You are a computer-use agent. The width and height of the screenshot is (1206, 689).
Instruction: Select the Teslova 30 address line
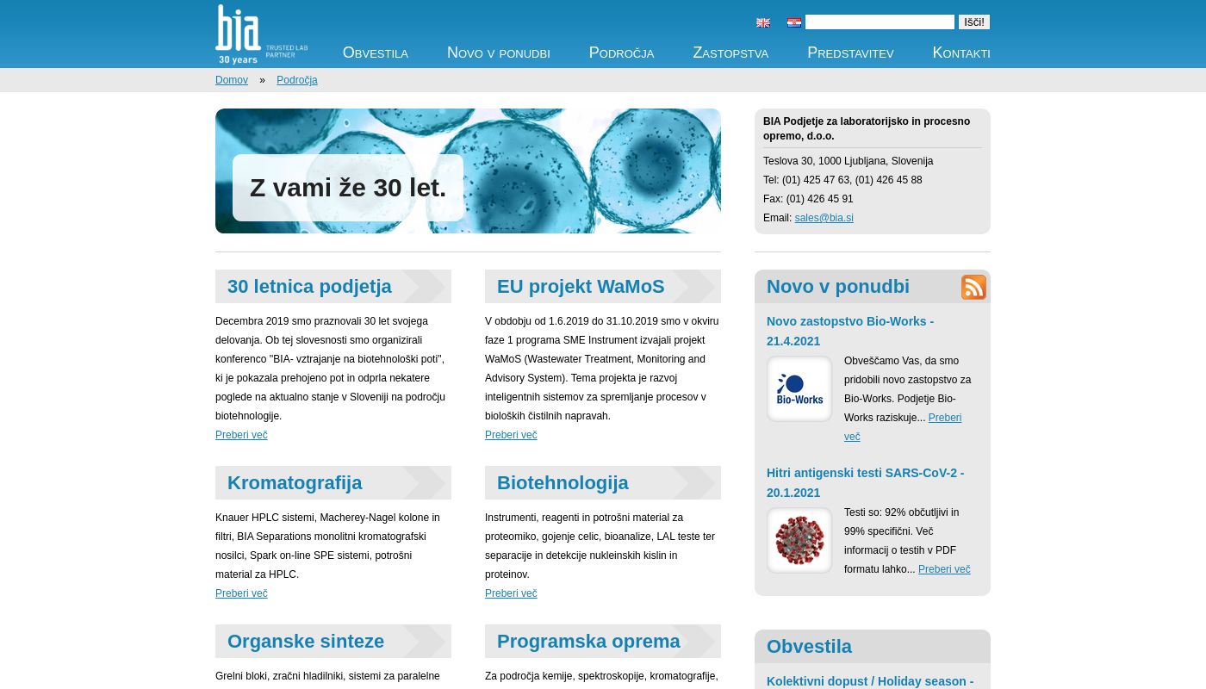point(848,161)
